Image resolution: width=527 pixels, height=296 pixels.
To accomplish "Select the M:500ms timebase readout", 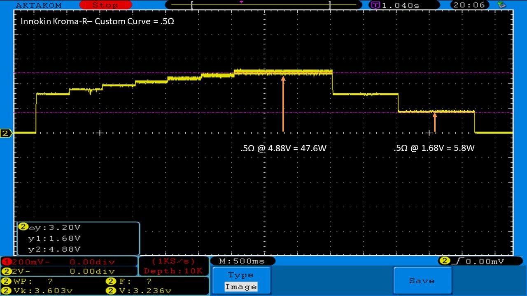I will tap(243, 261).
